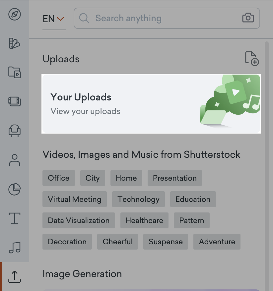Select the Healthcare filter tag
Image resolution: width=273 pixels, height=291 pixels.
coord(144,220)
